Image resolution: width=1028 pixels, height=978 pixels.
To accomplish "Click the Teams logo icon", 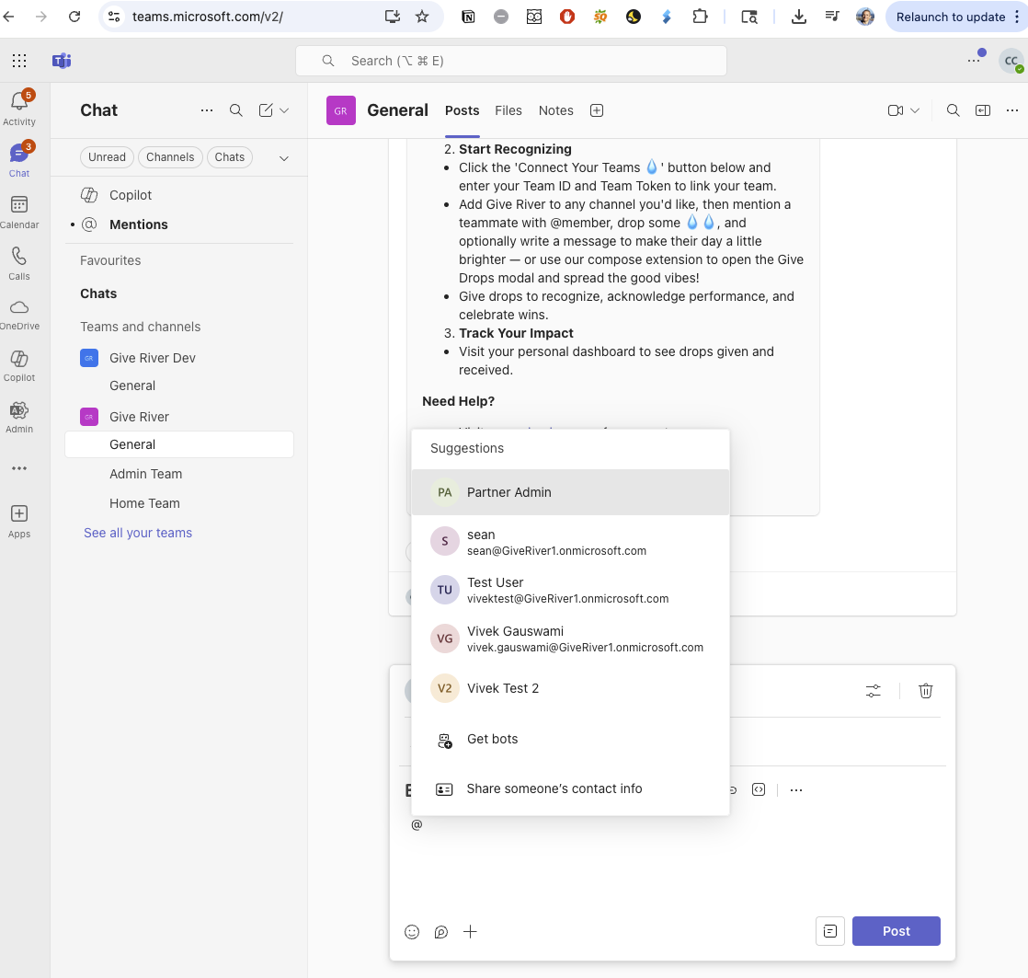I will [62, 61].
